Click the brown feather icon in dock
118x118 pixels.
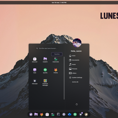(x=86, y=114)
